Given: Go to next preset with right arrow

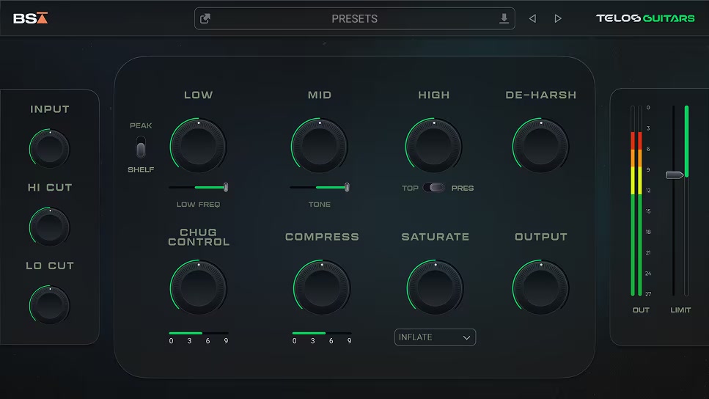Looking at the screenshot, I should (x=558, y=18).
